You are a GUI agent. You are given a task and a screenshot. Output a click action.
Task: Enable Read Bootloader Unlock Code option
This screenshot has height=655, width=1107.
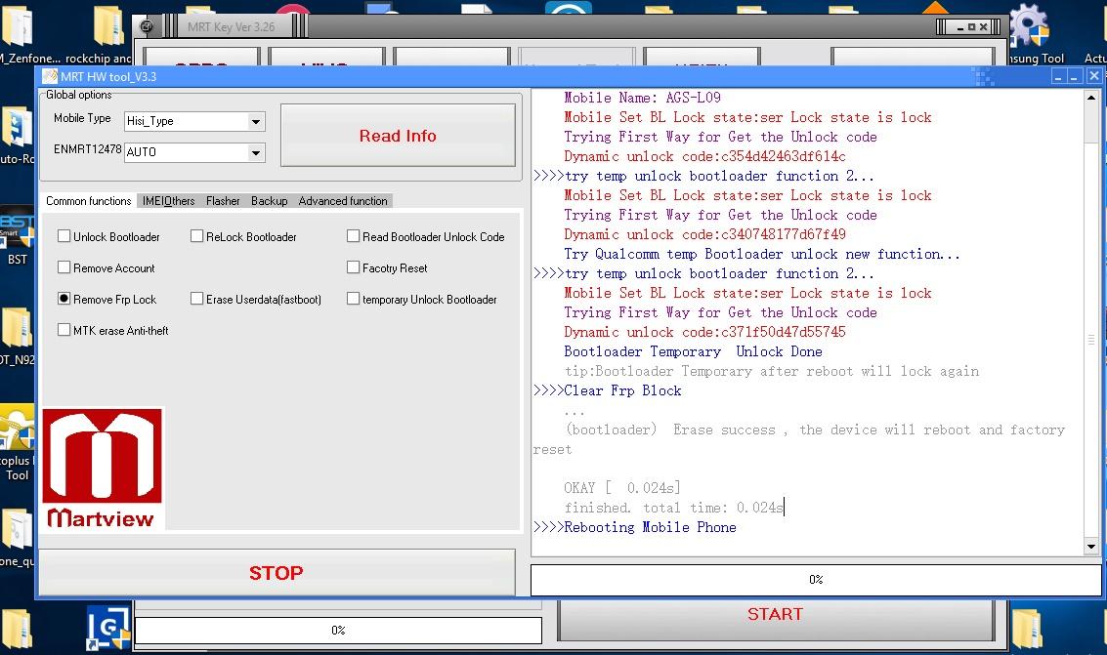pyautogui.click(x=353, y=236)
